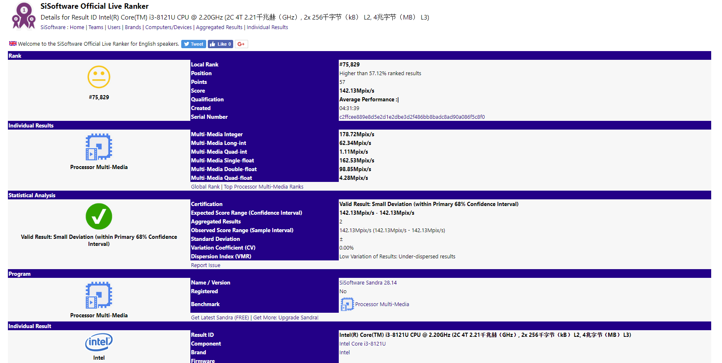Click Multi-Media Quad-int value '1.11Mpix/s'
The height and width of the screenshot is (363, 722).
354,152
